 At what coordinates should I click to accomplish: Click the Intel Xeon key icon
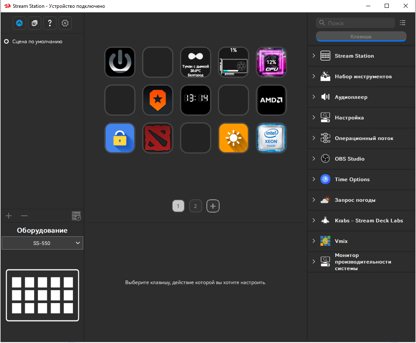point(271,138)
